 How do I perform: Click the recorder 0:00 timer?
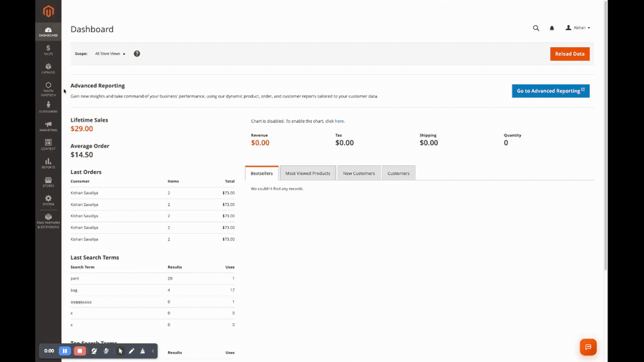pyautogui.click(x=49, y=351)
